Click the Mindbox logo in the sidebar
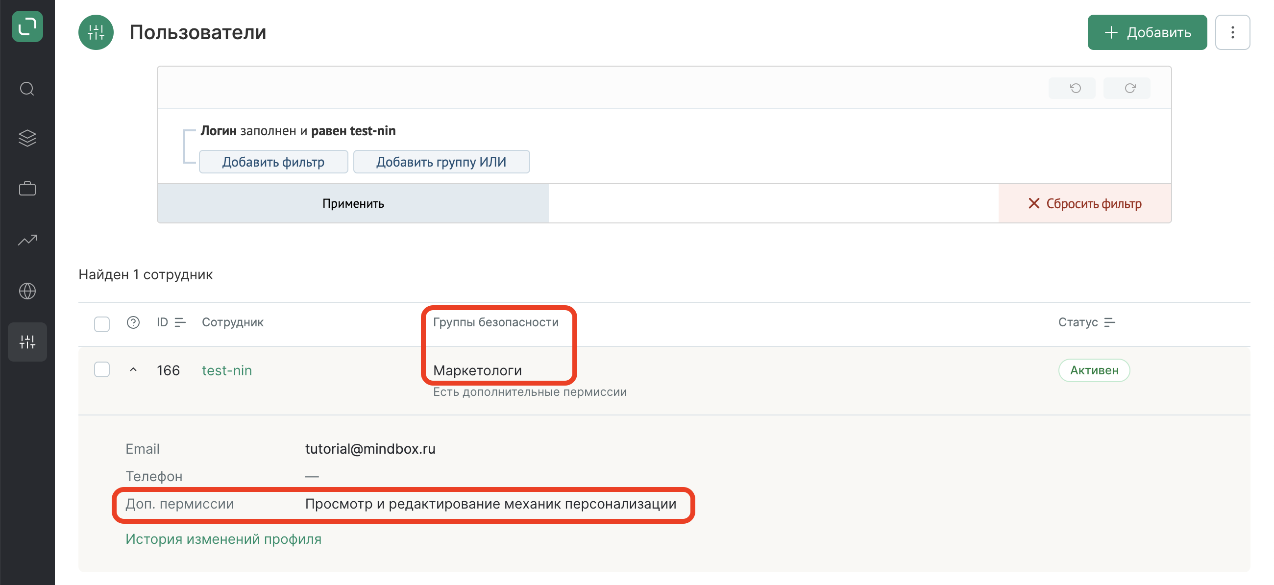 coord(27,26)
